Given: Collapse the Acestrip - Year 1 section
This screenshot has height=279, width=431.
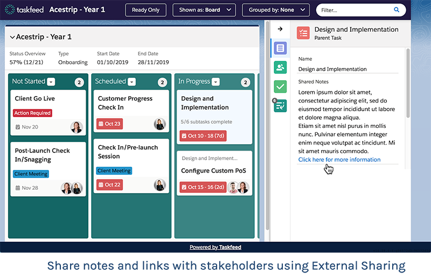Looking at the screenshot, I should tap(12, 37).
